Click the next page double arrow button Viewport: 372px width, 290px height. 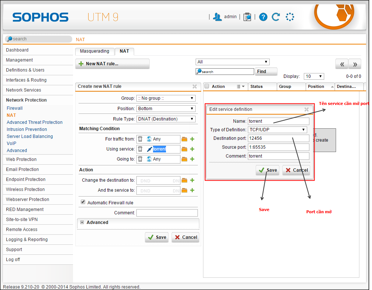coord(355,64)
